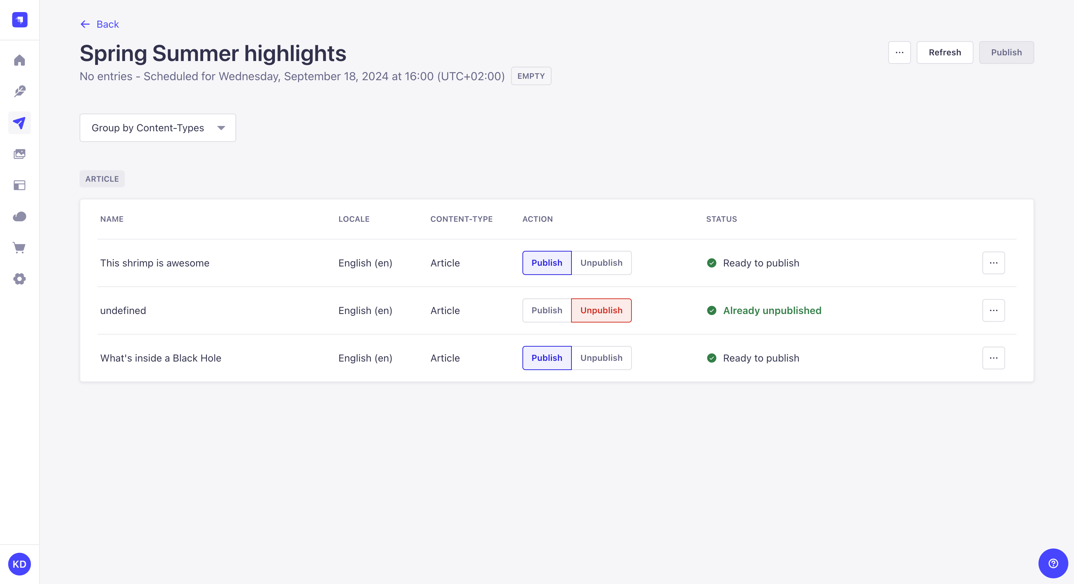
Task: Open Marketplace shopping cart icon
Action: tap(20, 248)
